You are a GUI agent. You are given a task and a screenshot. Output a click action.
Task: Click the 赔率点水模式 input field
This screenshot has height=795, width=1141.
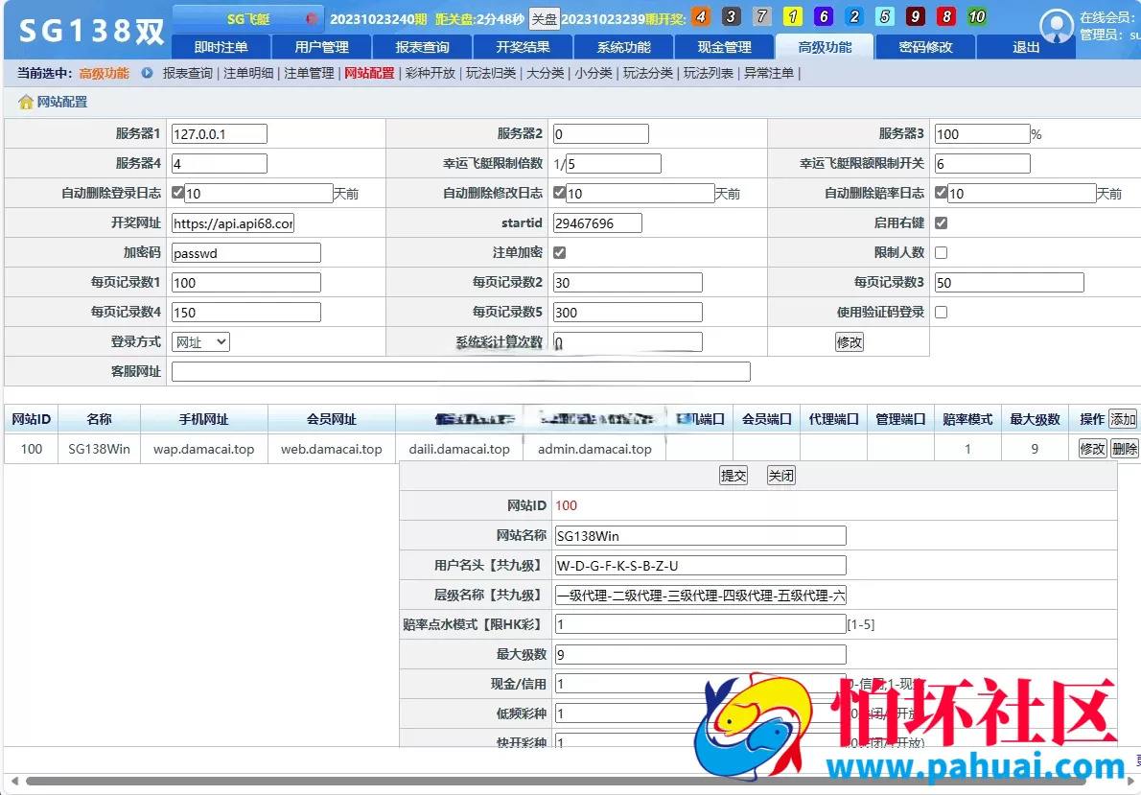click(700, 624)
